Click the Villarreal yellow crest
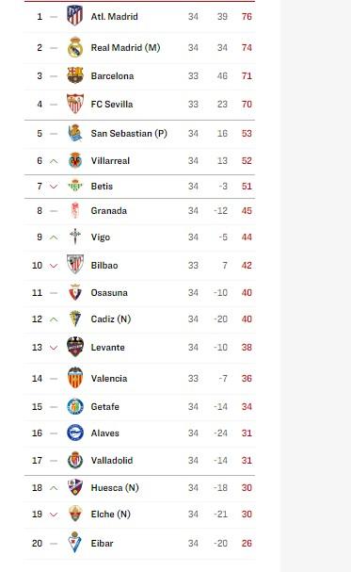Screen dimensions: 351x572 point(75,160)
